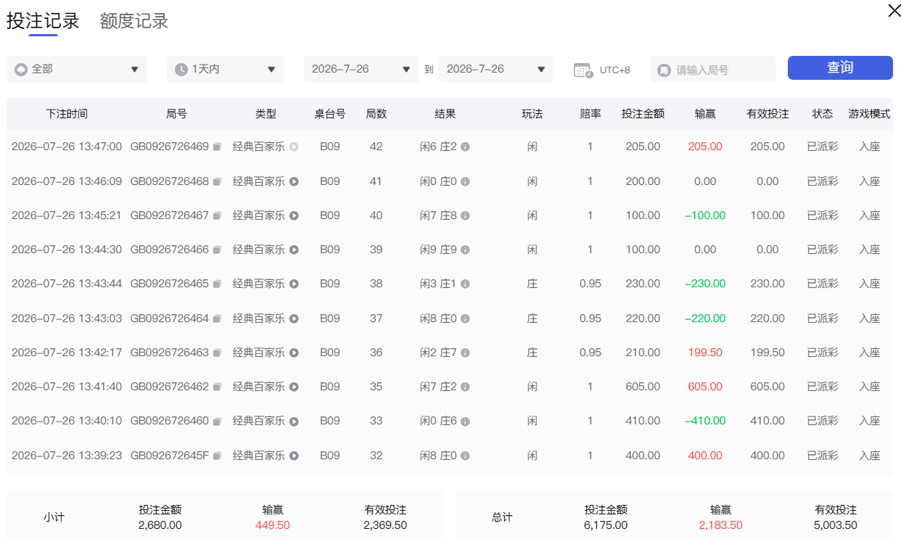The height and width of the screenshot is (539, 901).
Task: Click the 游戏模式 column header
Action: click(x=869, y=114)
